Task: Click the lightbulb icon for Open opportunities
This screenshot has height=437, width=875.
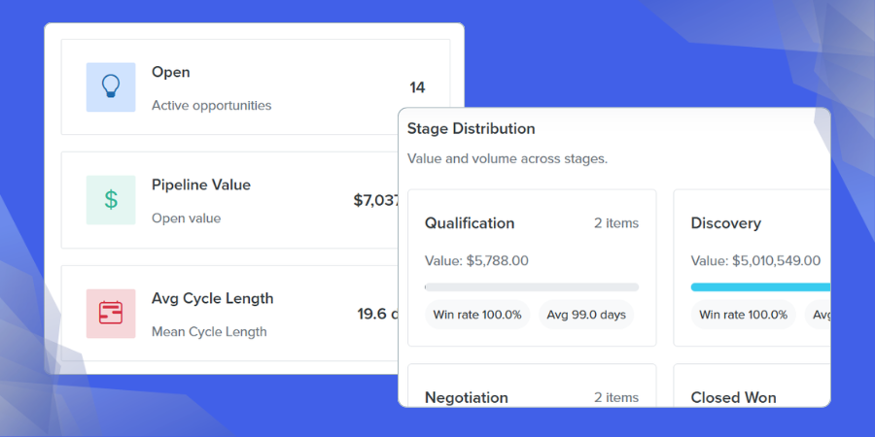Action: coord(111,87)
